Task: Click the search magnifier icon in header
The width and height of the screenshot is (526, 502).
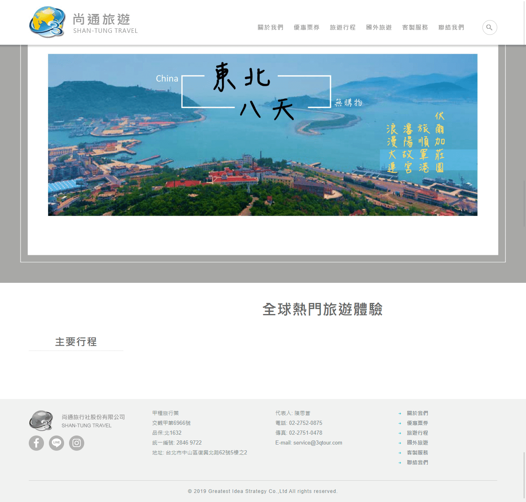Action: tap(489, 28)
